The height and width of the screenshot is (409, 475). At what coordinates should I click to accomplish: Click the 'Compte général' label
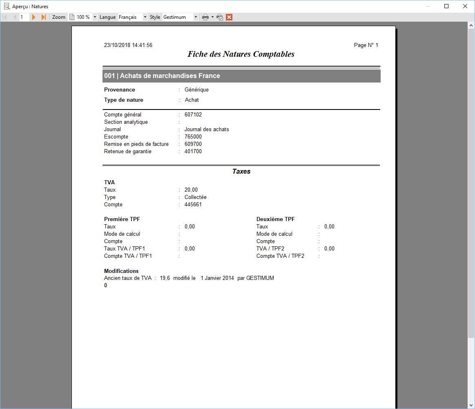pyautogui.click(x=123, y=115)
